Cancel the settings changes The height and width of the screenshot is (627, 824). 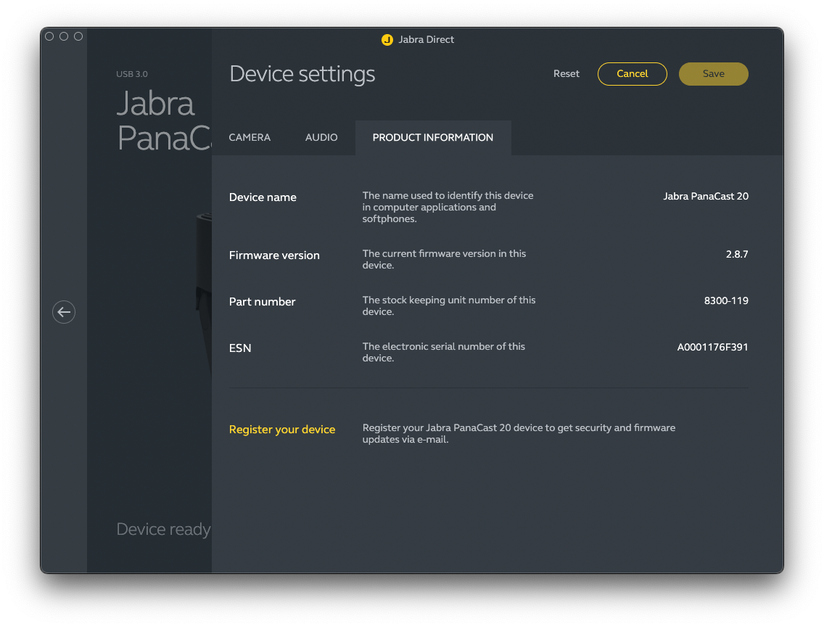[633, 74]
